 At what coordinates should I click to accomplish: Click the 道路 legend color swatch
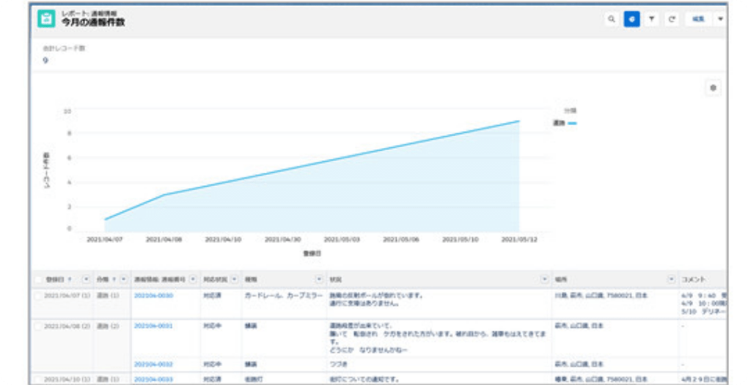(572, 123)
